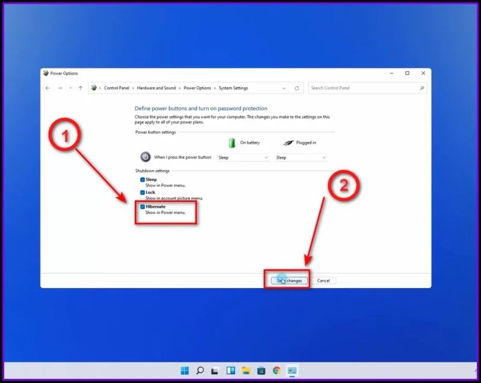This screenshot has width=481, height=383.
Task: Click the address bar Power Options icon
Action: (x=94, y=88)
